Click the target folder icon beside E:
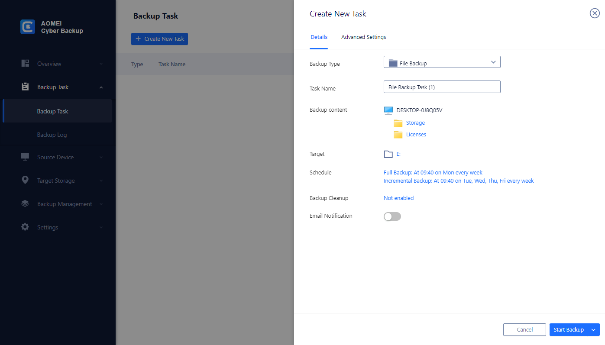The width and height of the screenshot is (605, 345). coord(388,154)
